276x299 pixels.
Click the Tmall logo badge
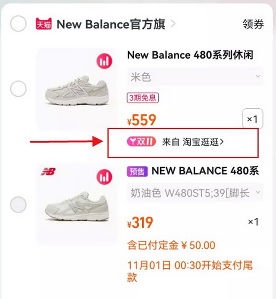point(44,24)
